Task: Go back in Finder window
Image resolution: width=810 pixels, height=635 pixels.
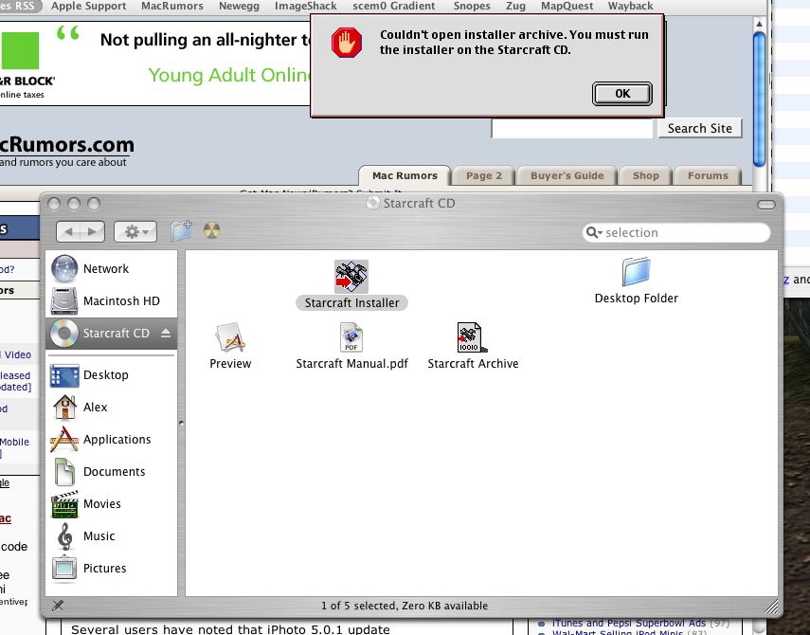Action: pyautogui.click(x=68, y=231)
